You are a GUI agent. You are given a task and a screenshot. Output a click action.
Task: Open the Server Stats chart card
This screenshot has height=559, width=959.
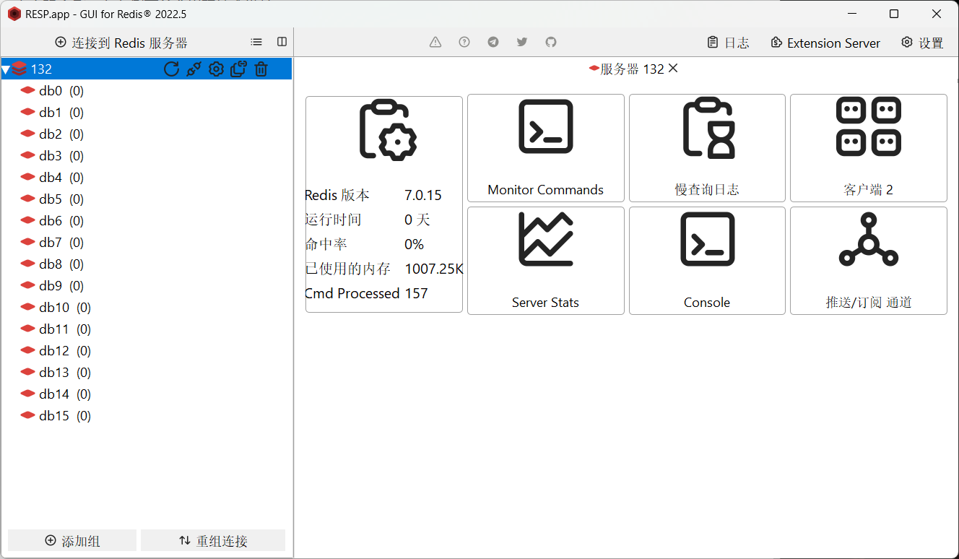(546, 261)
